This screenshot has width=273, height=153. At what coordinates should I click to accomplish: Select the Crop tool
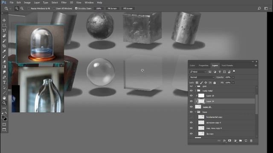pos(4,46)
